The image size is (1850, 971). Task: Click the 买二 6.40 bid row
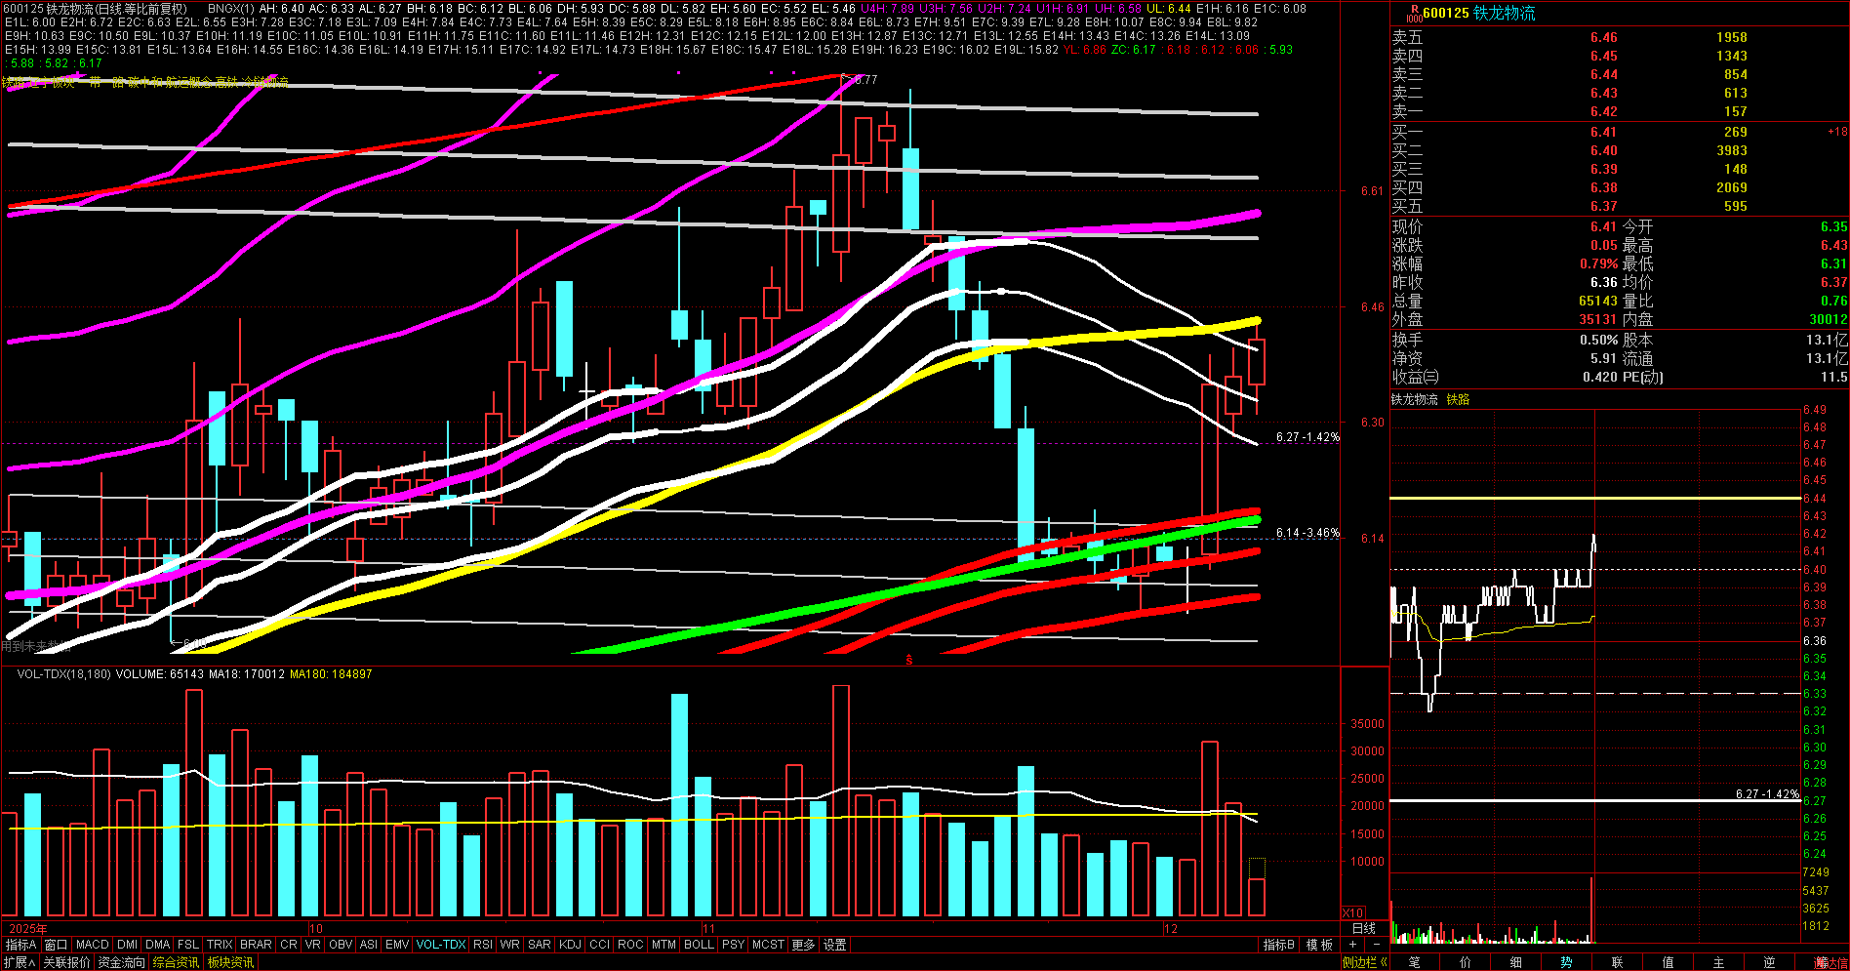tap(1619, 150)
